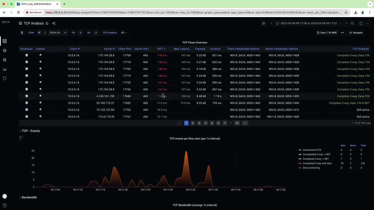
Task: Go to table page 5
Action: pyautogui.click(x=212, y=123)
